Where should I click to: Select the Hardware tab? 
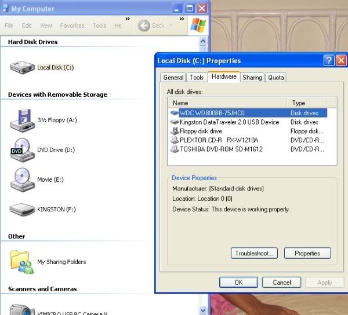[x=224, y=76]
